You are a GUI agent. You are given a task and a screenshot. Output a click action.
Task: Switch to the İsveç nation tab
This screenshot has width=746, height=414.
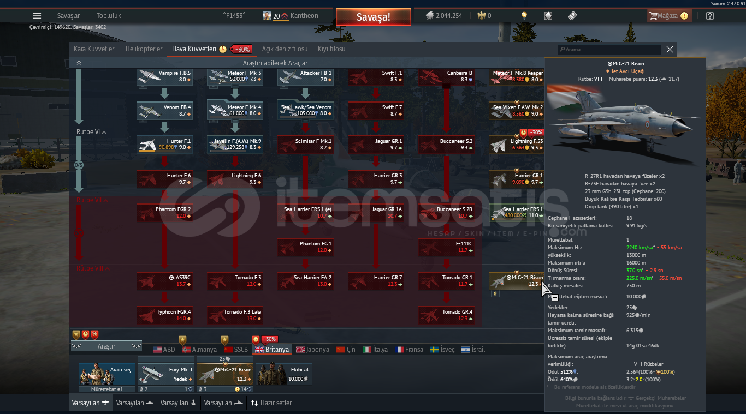442,350
